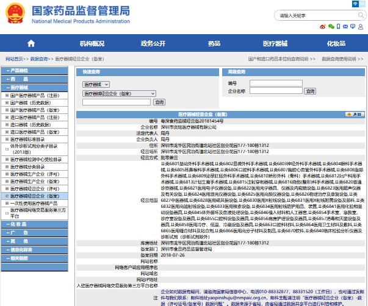Click the search magnifier icon
This screenshot has height=306, width=368.
(x=361, y=15)
